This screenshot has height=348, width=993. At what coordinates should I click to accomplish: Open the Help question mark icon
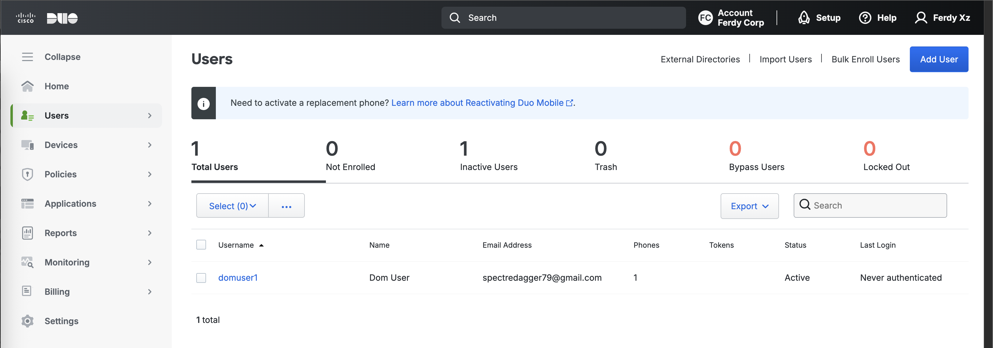coord(865,18)
